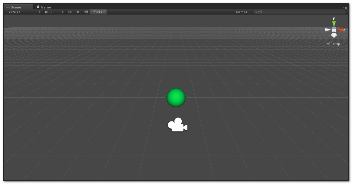Select the green sphere object
The image size is (352, 184).
(x=176, y=98)
